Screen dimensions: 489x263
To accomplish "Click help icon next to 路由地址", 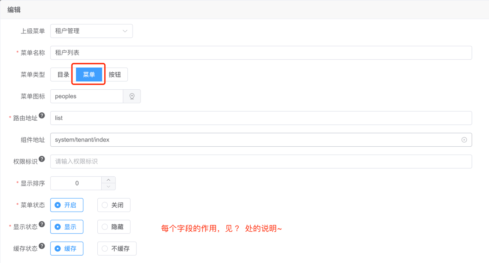I will (x=42, y=115).
